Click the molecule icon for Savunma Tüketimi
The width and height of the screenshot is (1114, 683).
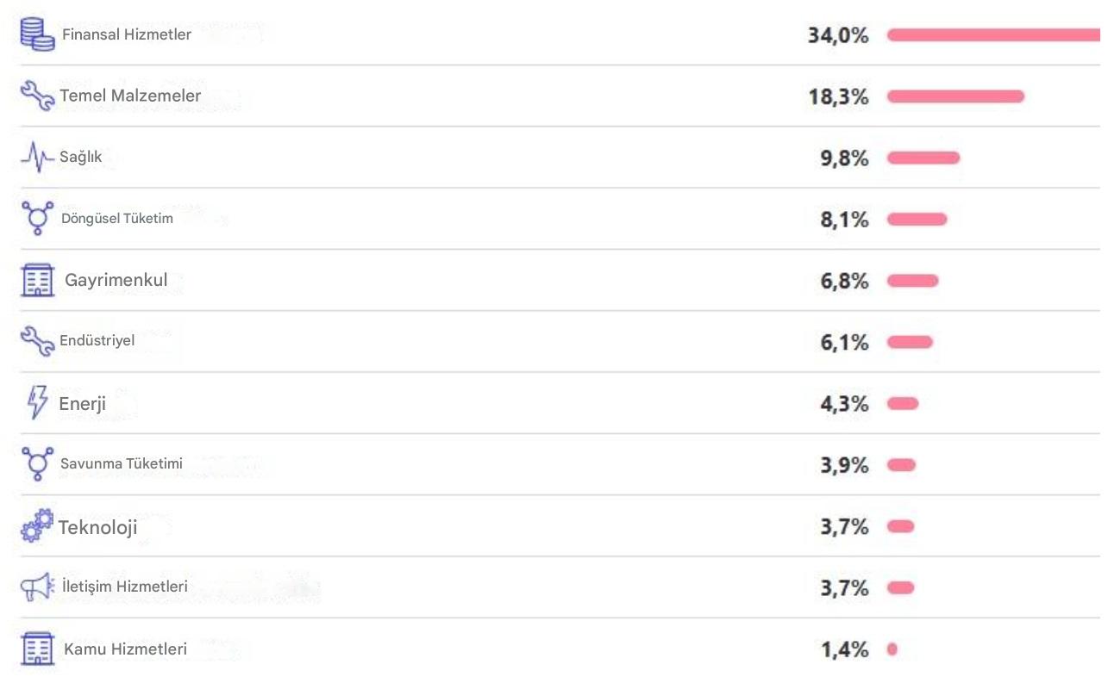tap(37, 464)
